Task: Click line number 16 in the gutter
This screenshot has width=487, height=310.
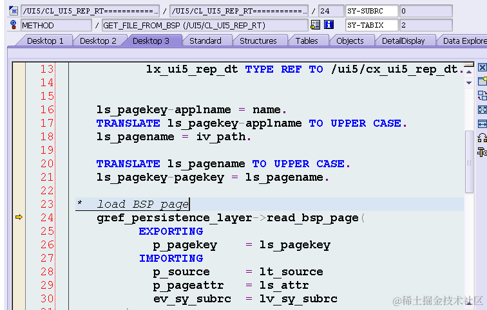Action: click(x=47, y=110)
